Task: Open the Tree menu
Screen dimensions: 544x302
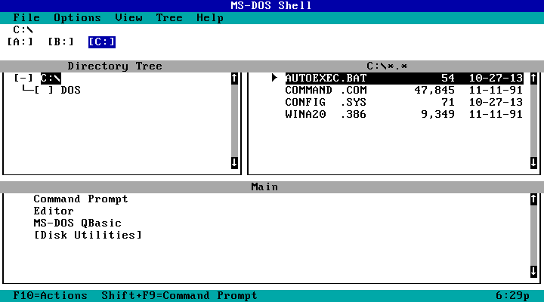Action: tap(169, 17)
